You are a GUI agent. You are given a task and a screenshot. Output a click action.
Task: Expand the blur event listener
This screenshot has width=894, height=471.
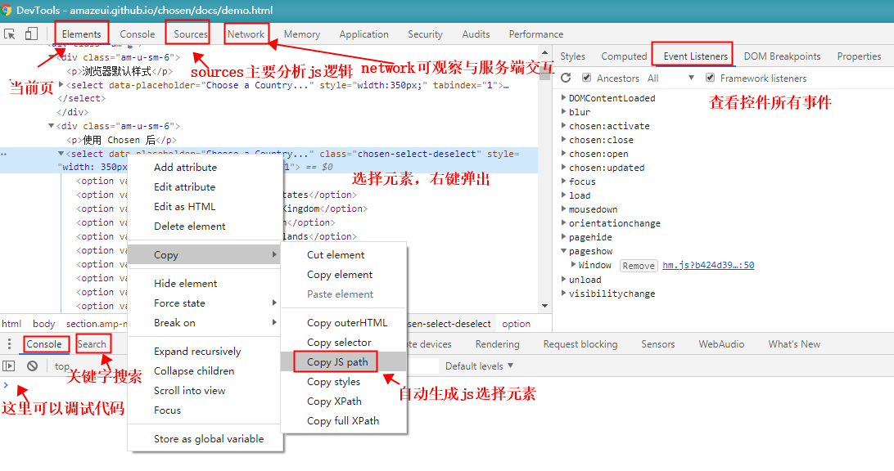[564, 112]
